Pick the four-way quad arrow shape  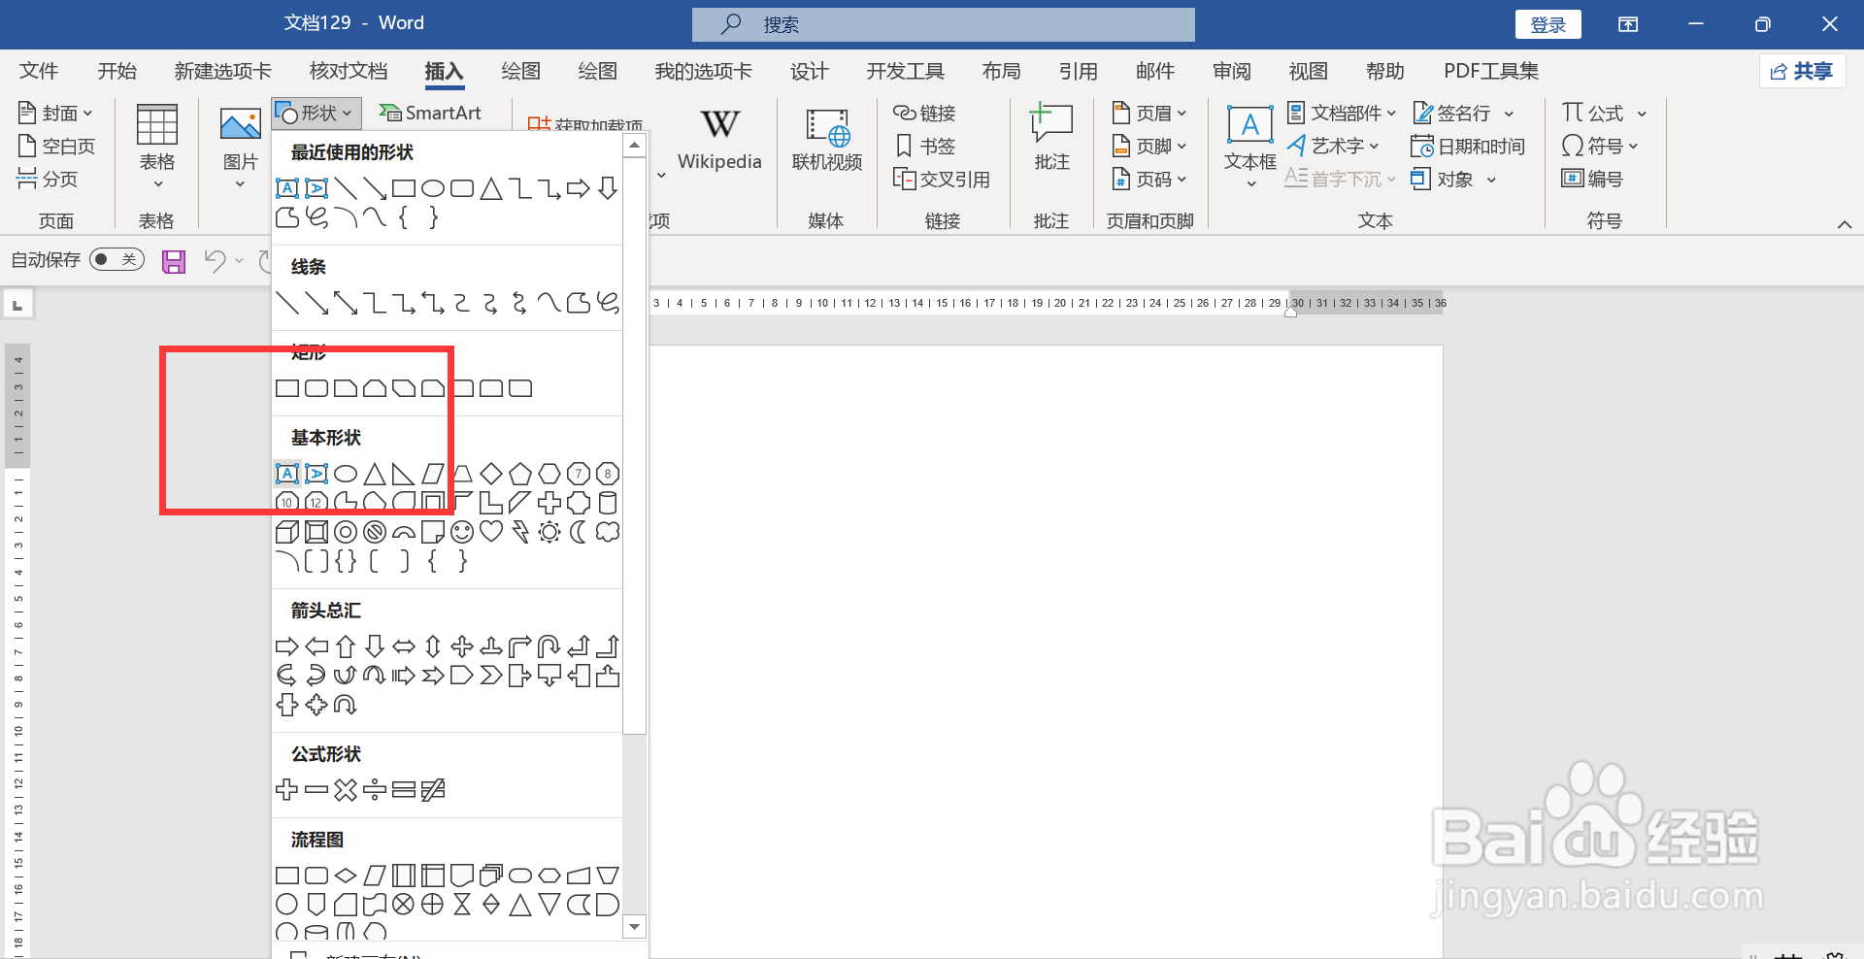coord(462,646)
